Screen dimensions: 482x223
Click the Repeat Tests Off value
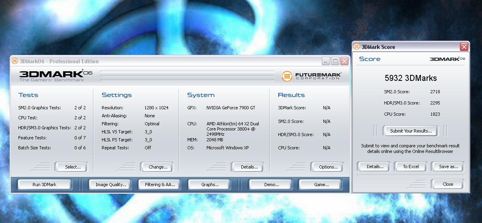pos(148,148)
